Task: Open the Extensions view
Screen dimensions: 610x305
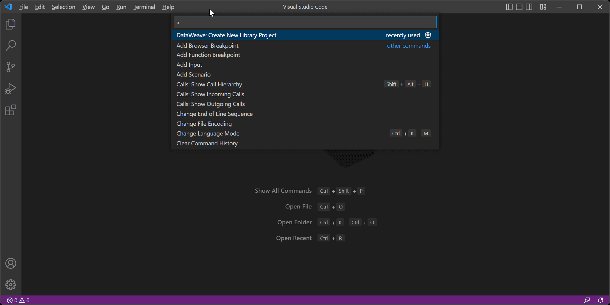Action: tap(11, 110)
